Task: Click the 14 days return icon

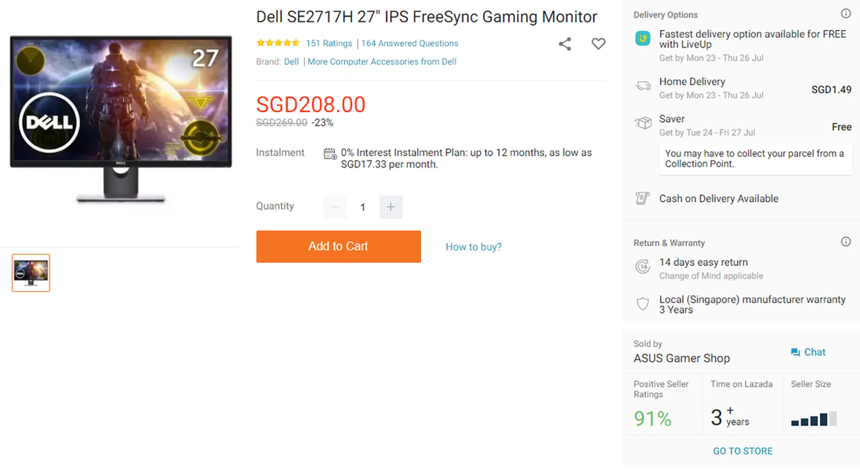Action: [643, 267]
